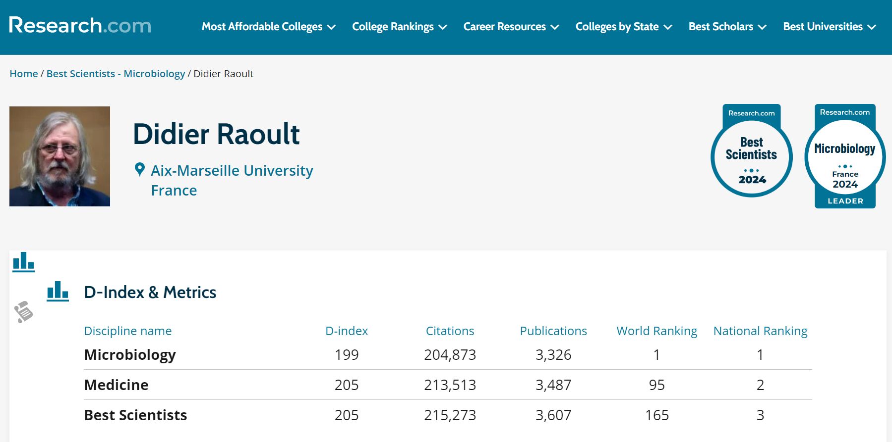This screenshot has width=892, height=442.
Task: Click the Medicine discipline name
Action: coord(116,385)
